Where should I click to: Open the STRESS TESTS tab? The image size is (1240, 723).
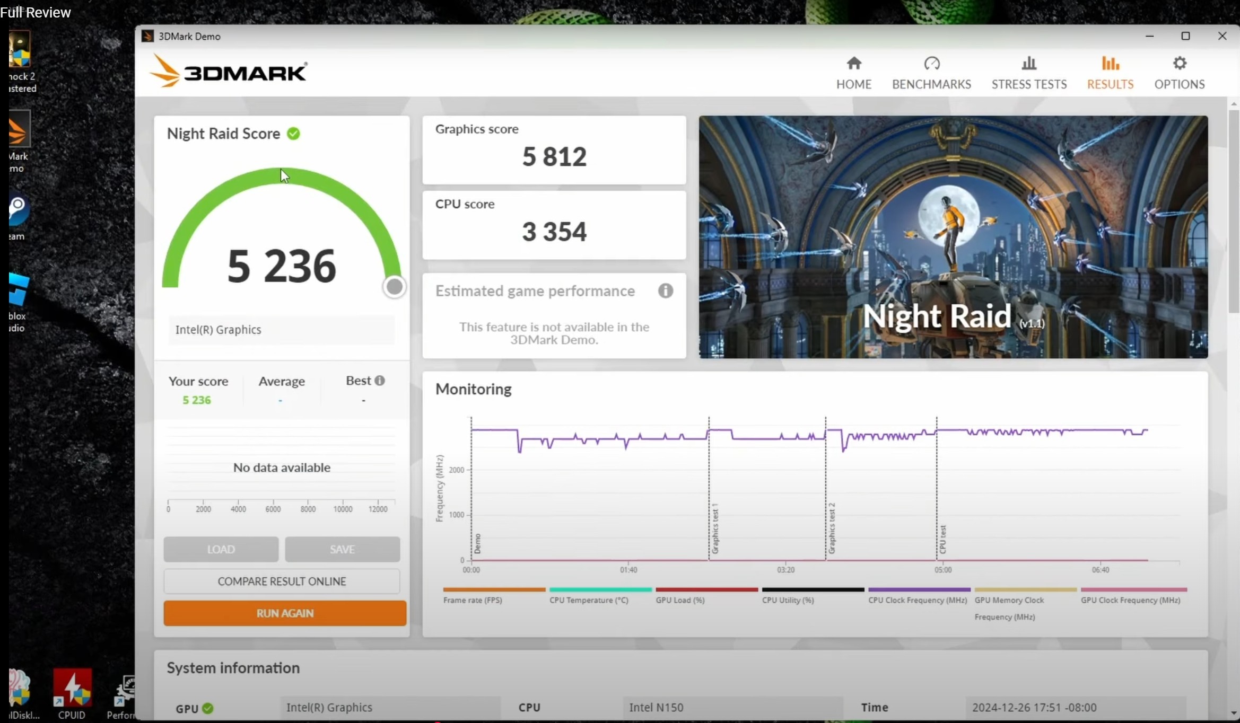(x=1029, y=73)
